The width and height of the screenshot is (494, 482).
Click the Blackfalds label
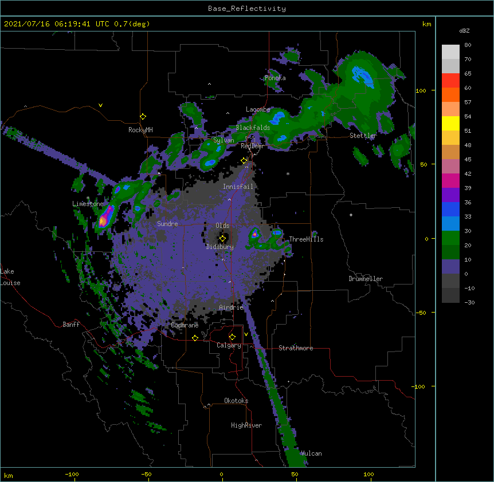[x=253, y=128]
